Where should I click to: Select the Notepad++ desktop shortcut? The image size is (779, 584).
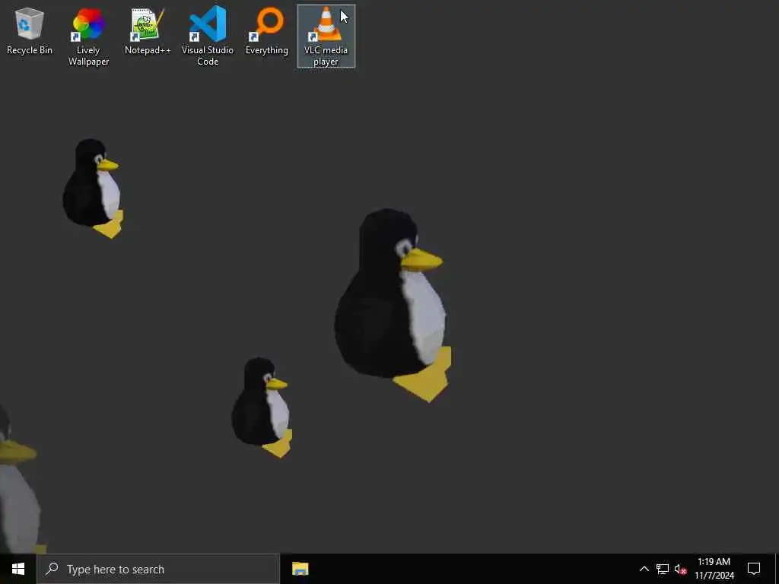[x=148, y=30]
